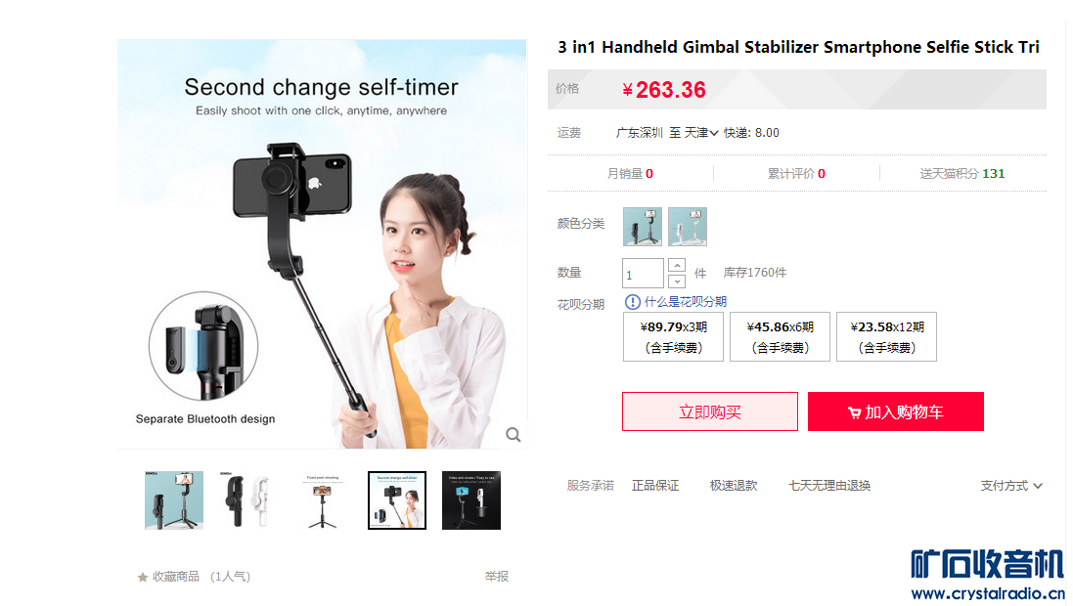Click the 累计评价 reviews count

tap(796, 174)
